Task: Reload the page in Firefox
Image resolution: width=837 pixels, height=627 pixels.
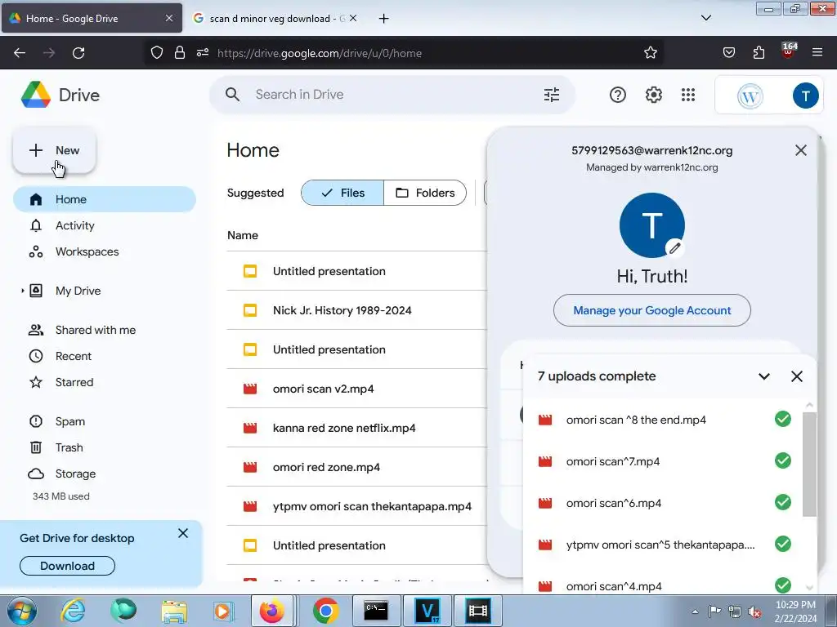Action: tap(78, 53)
